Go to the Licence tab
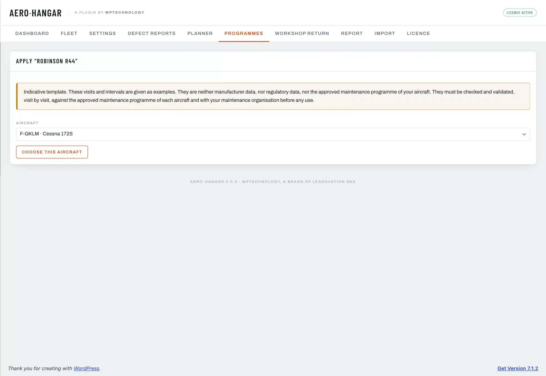The image size is (546, 376). tap(418, 34)
